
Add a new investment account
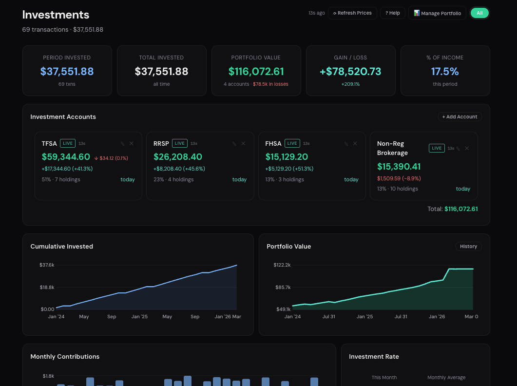(460, 117)
